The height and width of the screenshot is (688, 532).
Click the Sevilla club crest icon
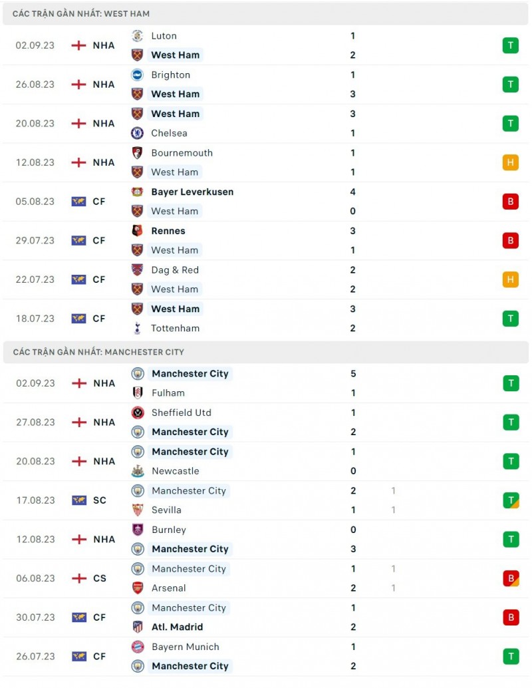pos(138,510)
